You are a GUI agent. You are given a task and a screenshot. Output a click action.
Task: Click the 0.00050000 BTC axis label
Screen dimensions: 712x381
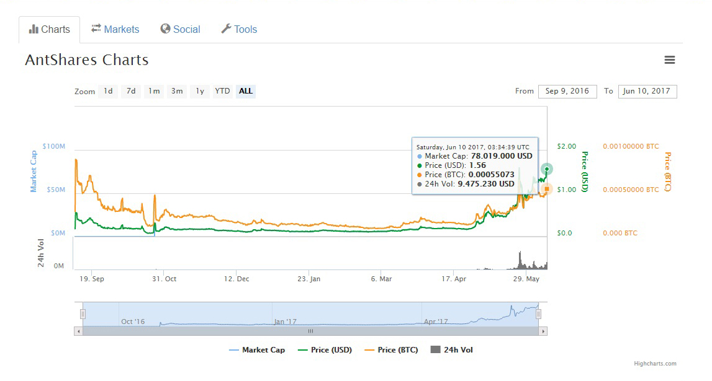[631, 190]
